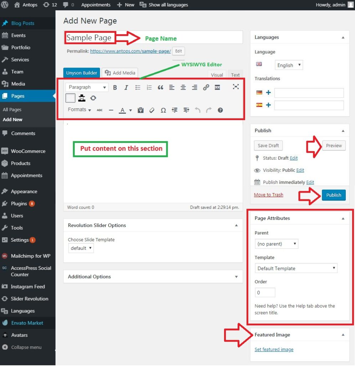355x366 pixels.
Task: Apply blockquote formatting
Action: coord(160,87)
